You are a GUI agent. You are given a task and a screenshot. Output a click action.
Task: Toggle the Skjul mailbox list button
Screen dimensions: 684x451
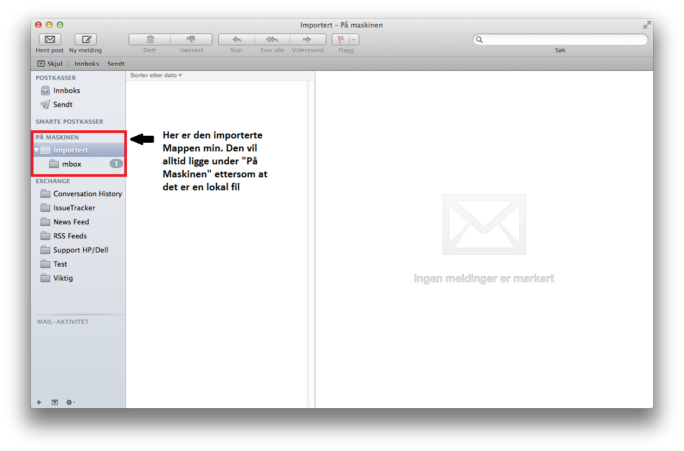pyautogui.click(x=50, y=64)
